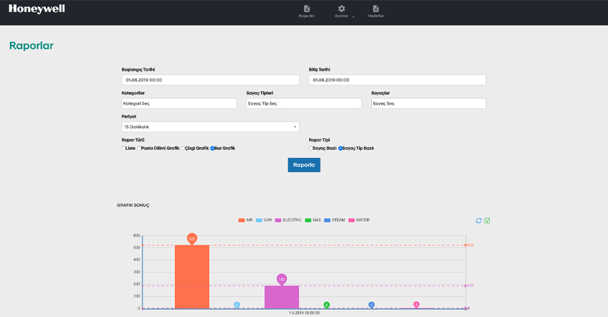Select the Liste report type radio
608x317 pixels.
tap(123, 148)
